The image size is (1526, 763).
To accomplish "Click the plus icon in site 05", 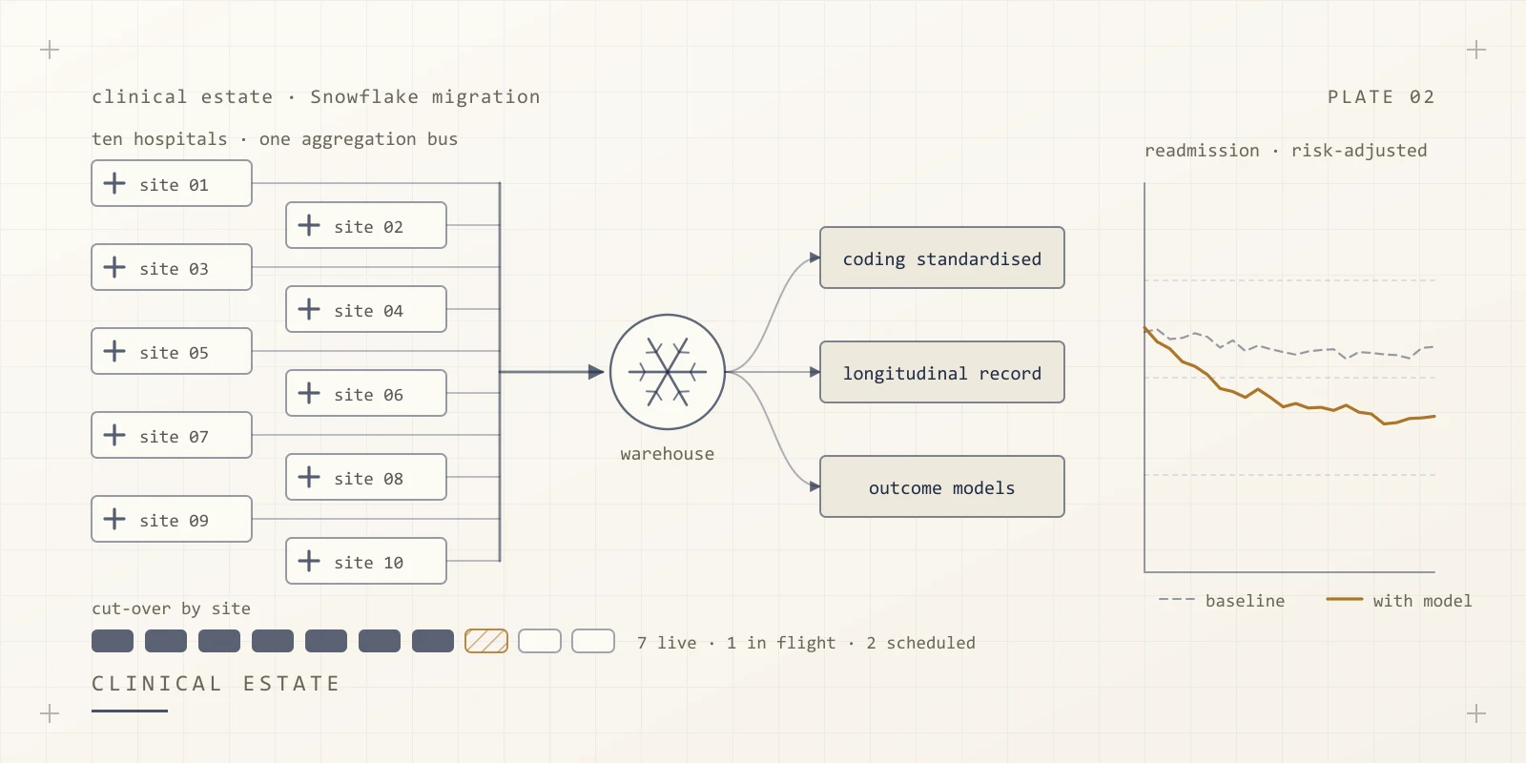I will tap(114, 351).
